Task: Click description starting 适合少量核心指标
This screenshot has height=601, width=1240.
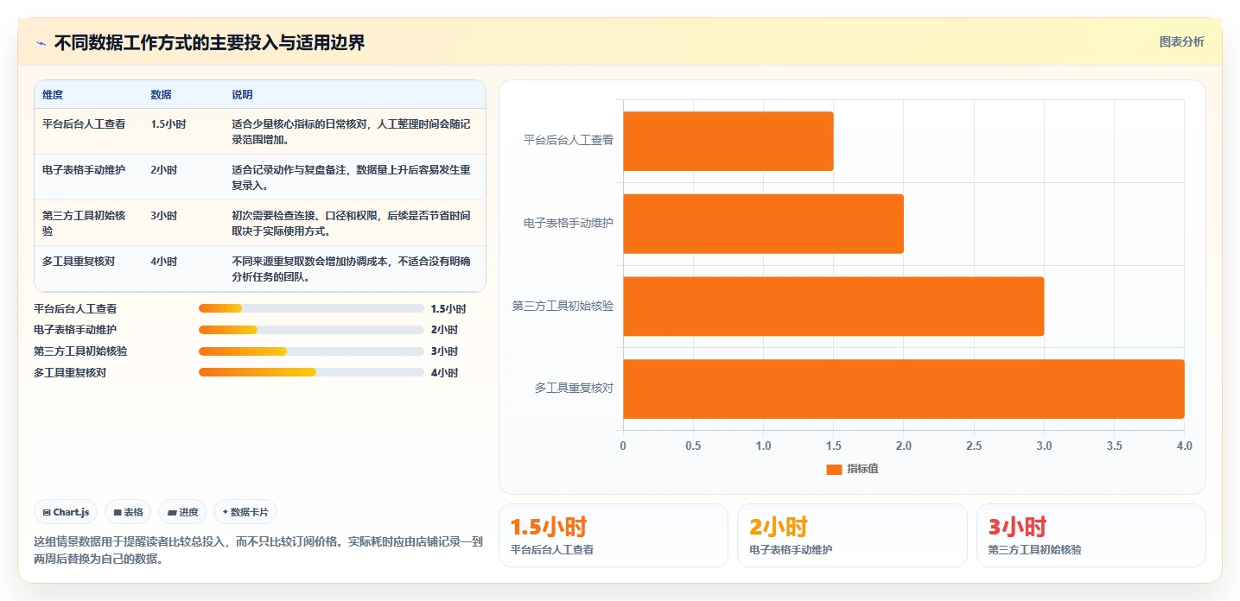Action: pos(352,132)
